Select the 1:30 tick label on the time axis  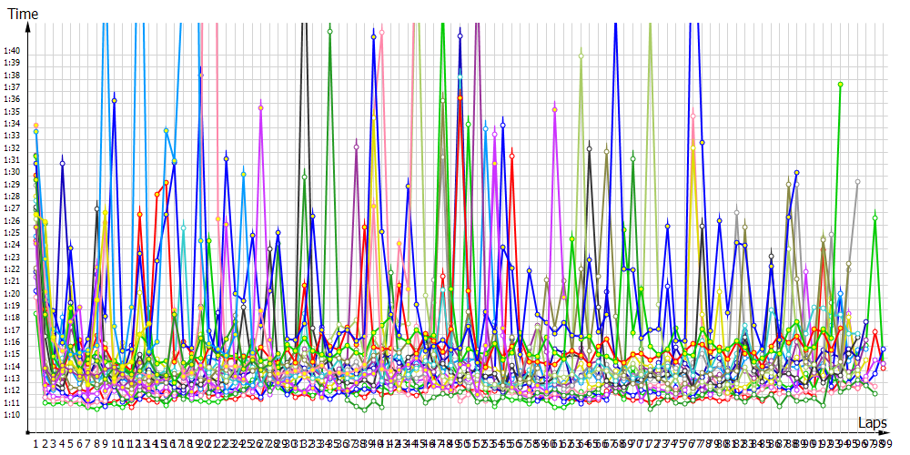(x=11, y=172)
